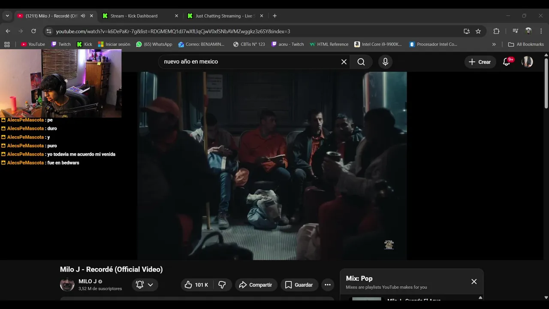This screenshot has height=309, width=549.
Task: Click the Compartir share button
Action: pos(256,285)
